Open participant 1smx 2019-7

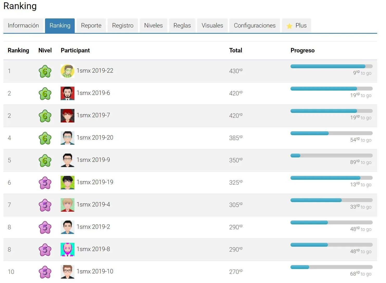93,115
